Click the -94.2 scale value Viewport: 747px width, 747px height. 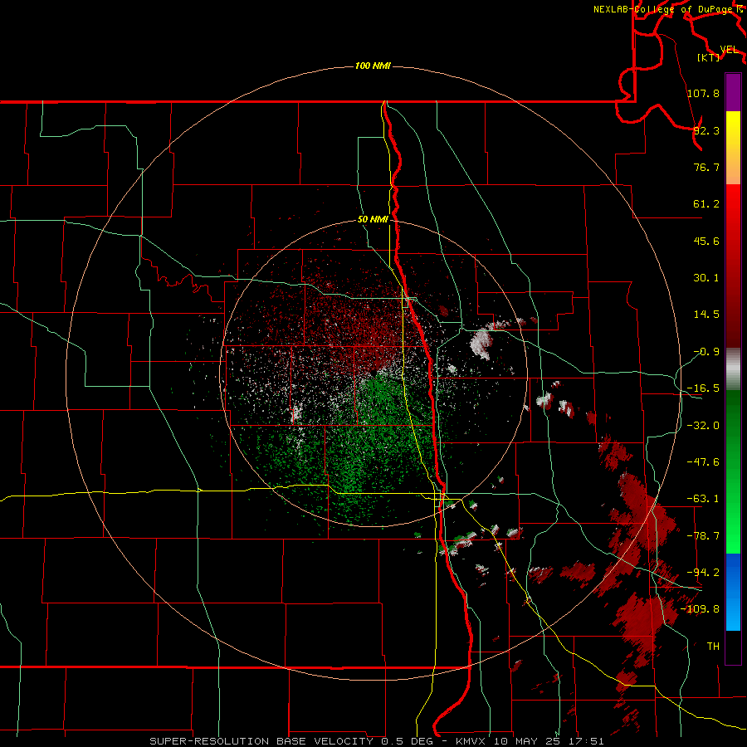click(x=703, y=573)
